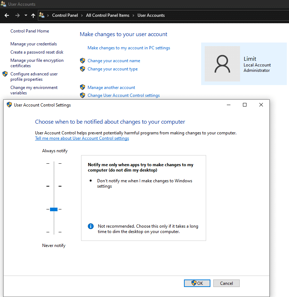
Task: Go back with the Back arrow
Action: click(x=7, y=15)
